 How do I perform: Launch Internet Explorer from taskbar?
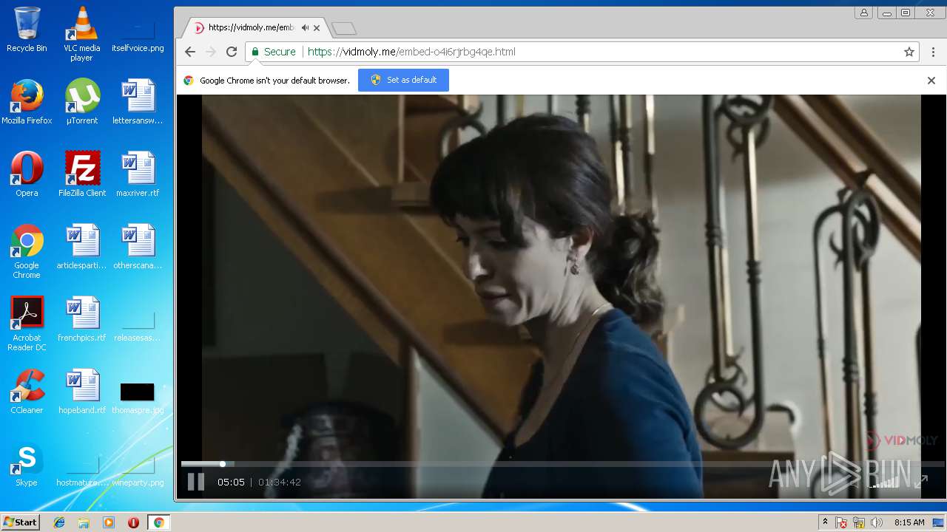coord(60,522)
